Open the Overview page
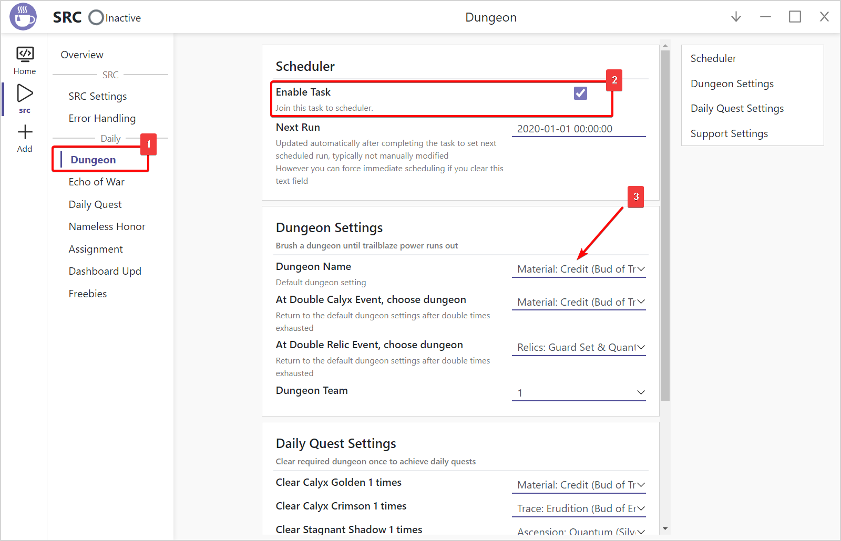841x541 pixels. click(82, 55)
